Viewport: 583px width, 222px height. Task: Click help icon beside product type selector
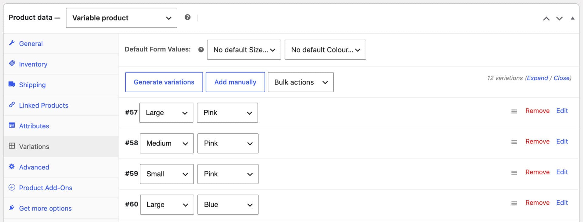click(x=188, y=17)
